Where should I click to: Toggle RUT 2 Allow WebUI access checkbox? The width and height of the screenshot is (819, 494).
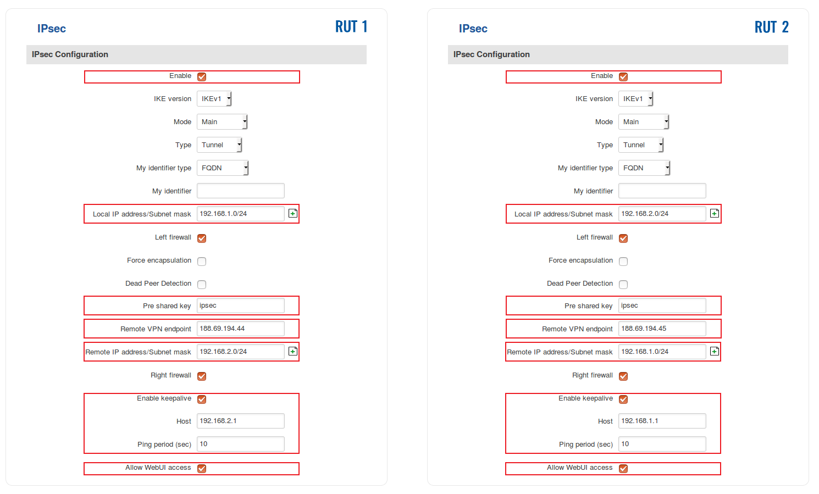[x=623, y=469]
